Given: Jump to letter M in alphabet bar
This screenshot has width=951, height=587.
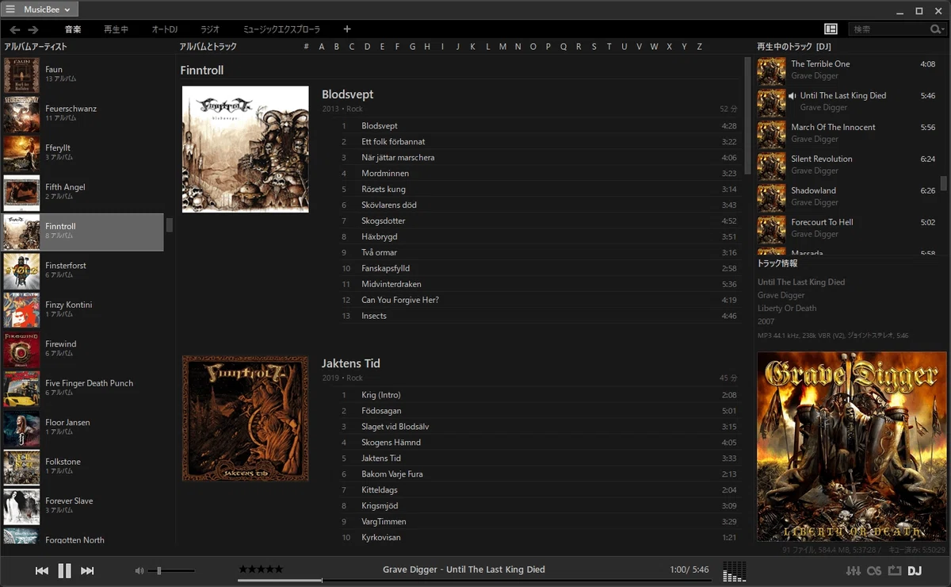Looking at the screenshot, I should pos(502,47).
